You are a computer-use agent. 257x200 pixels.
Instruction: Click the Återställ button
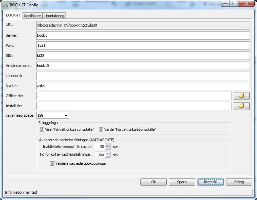point(210,182)
